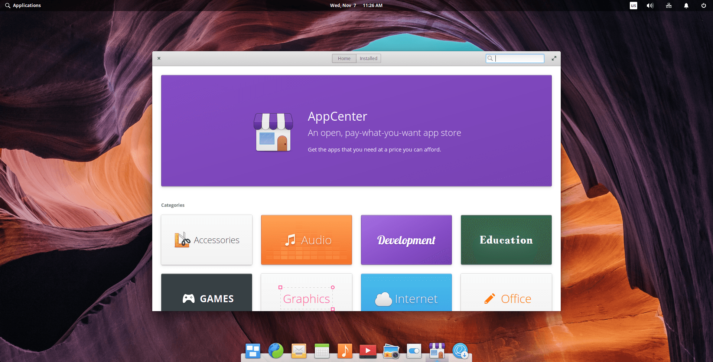Open the keyboard layout 'us' indicator
This screenshot has height=362, width=713.
point(634,6)
